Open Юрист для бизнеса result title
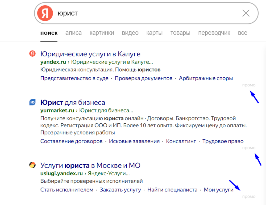 (73, 103)
